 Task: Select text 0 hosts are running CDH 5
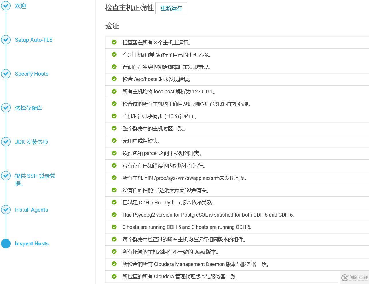(x=187, y=227)
